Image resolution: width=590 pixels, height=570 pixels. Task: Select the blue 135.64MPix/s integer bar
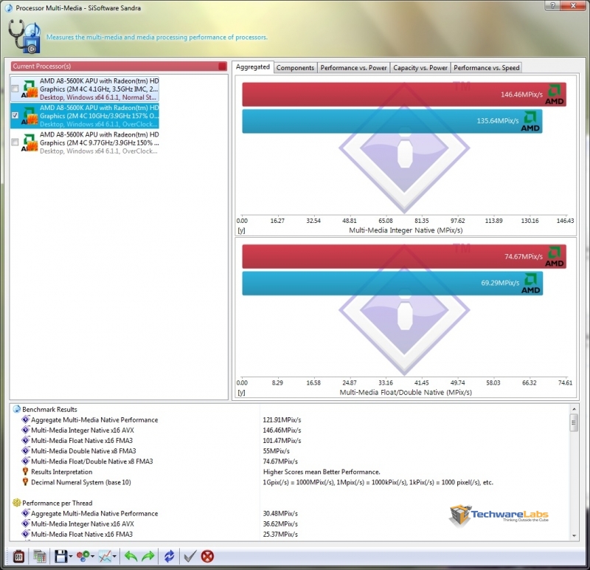[392, 121]
